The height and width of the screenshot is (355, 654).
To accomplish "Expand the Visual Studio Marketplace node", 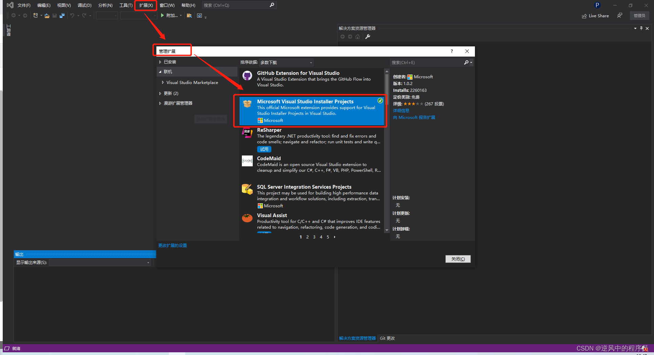I will [x=163, y=82].
